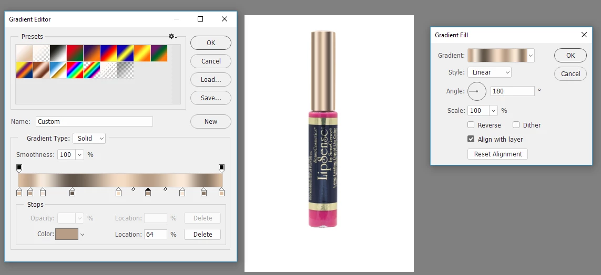The image size is (601, 275).
Task: Open the Gradient Type dropdown
Action: click(x=89, y=139)
